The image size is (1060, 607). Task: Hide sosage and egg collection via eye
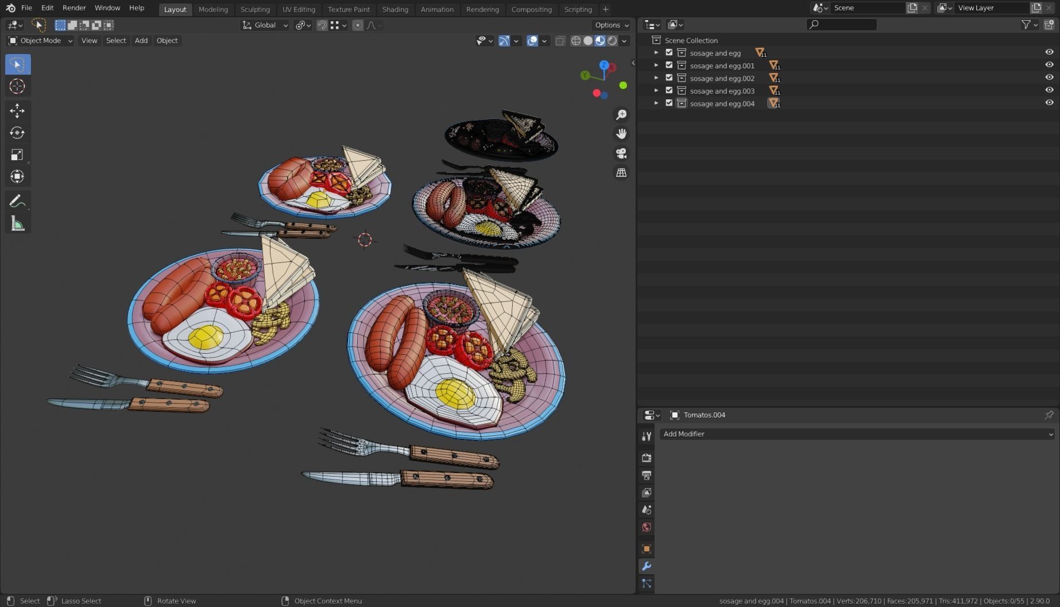1049,52
